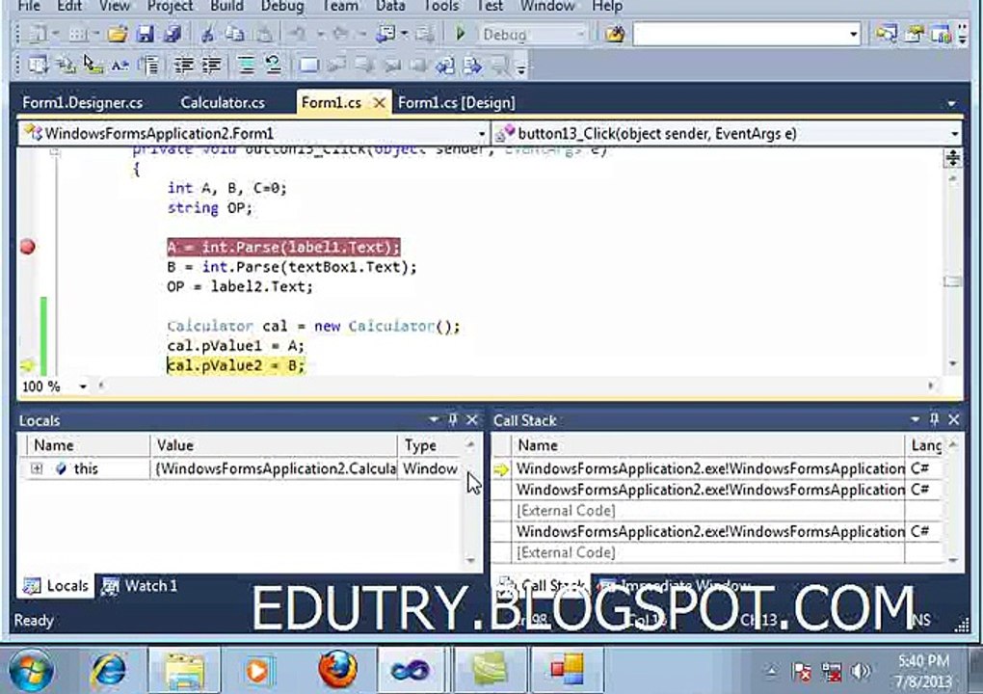Open the Debug menu
Image resolution: width=983 pixels, height=694 pixels.
[282, 7]
